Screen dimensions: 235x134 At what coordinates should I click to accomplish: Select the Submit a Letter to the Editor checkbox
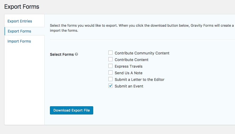click(x=110, y=79)
